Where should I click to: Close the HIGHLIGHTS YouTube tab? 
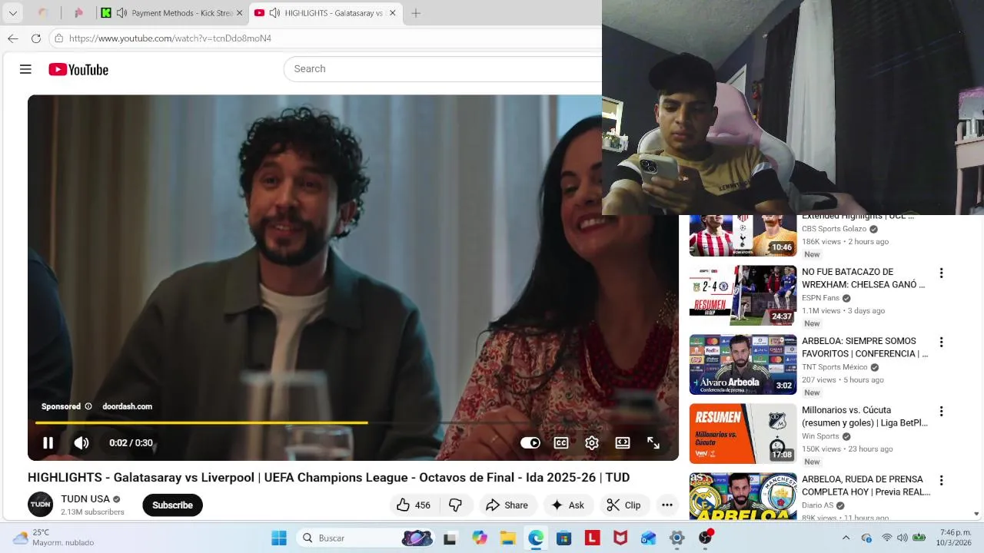[392, 13]
